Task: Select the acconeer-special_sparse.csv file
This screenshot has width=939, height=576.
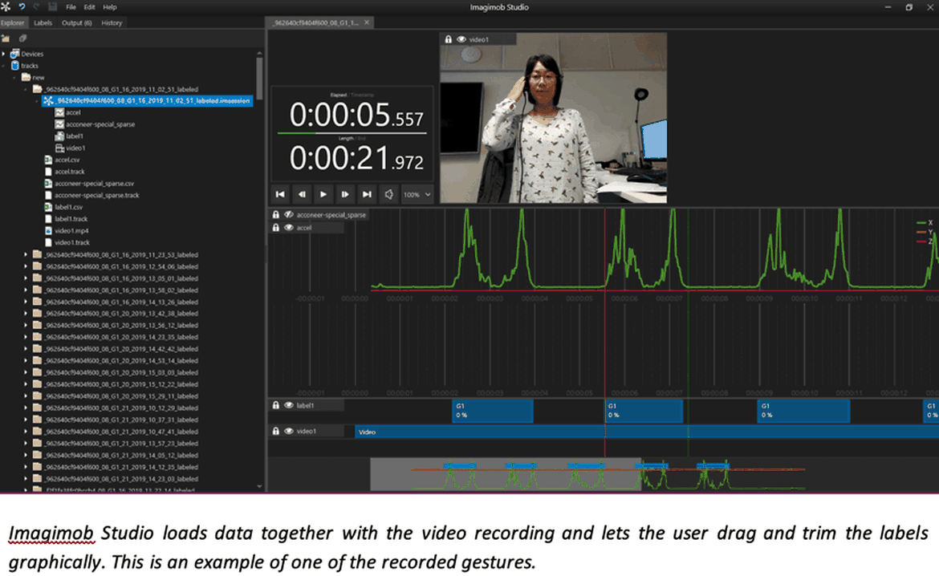Action: 94,184
